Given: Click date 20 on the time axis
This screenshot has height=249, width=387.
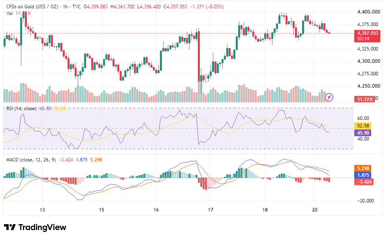Looking at the screenshot, I should 315,210.
